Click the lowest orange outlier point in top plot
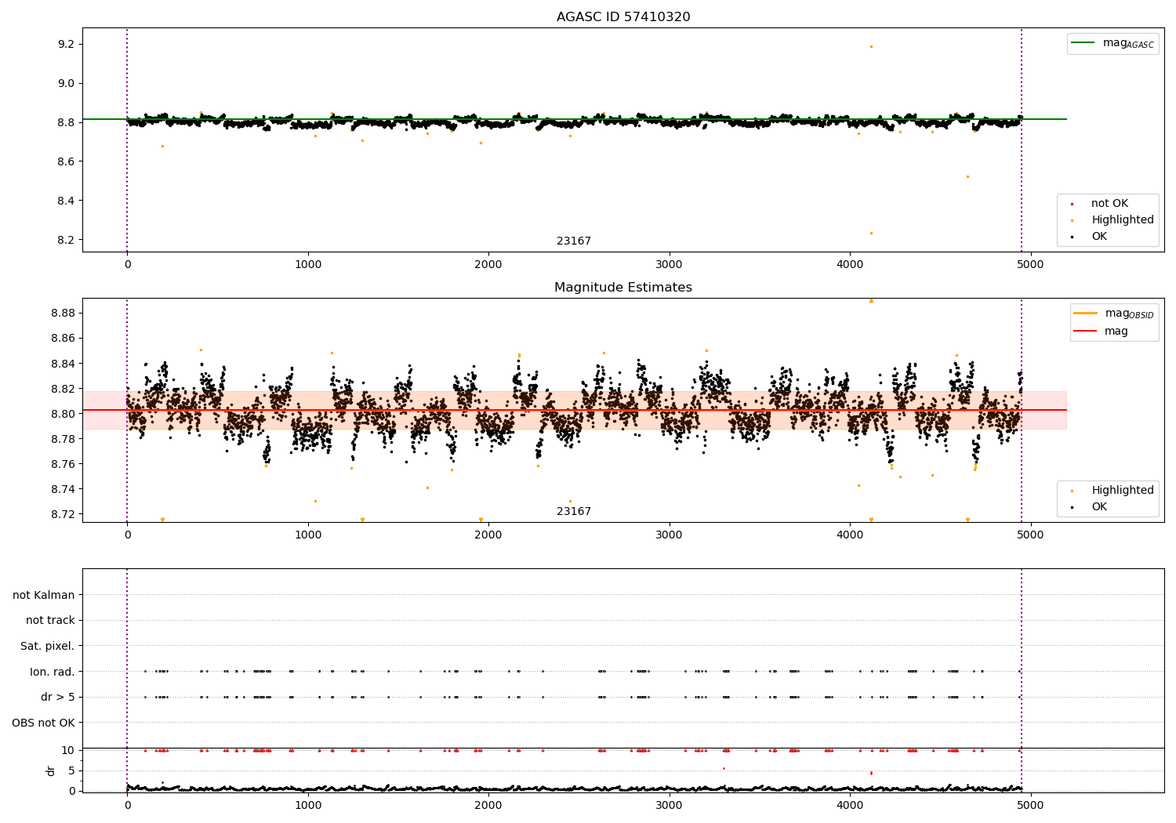Image resolution: width=1176 pixels, height=823 pixels. tap(871, 233)
